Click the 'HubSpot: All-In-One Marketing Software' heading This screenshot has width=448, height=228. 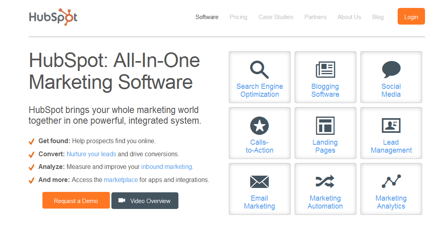114,71
